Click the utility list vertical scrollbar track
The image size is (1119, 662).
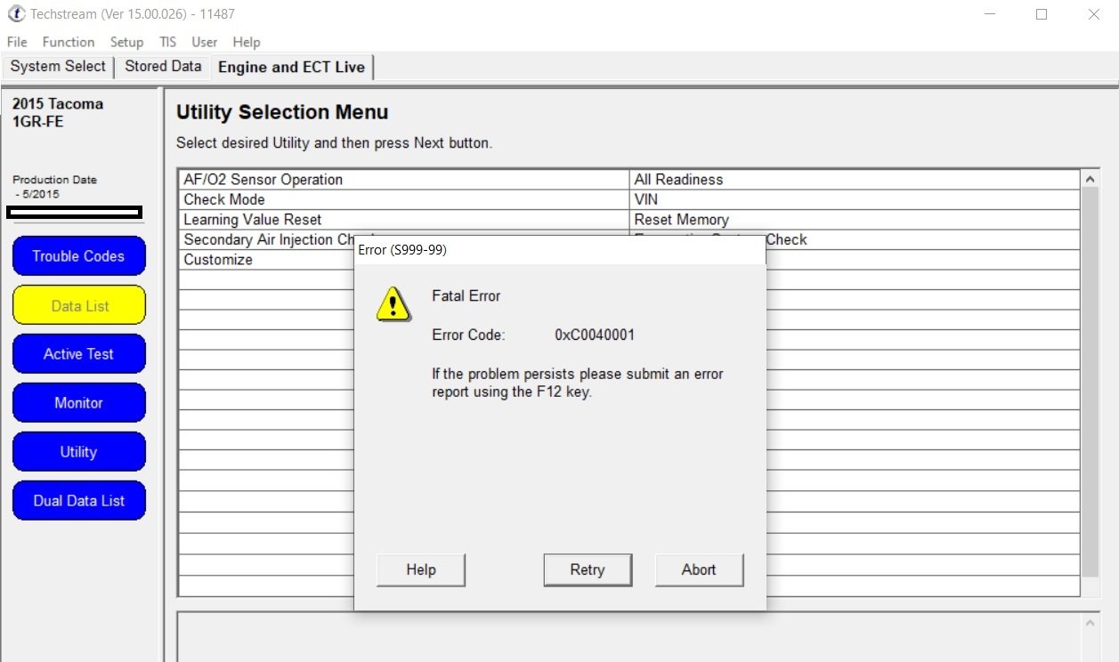pyautogui.click(x=1091, y=383)
